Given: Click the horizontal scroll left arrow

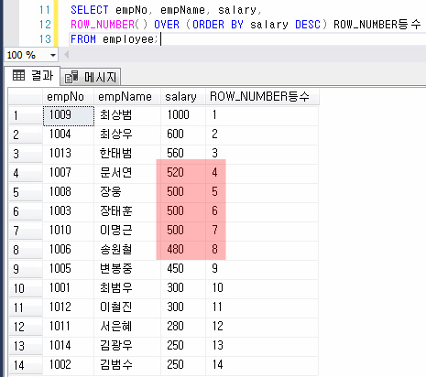Looking at the screenshot, I should 66,55.
